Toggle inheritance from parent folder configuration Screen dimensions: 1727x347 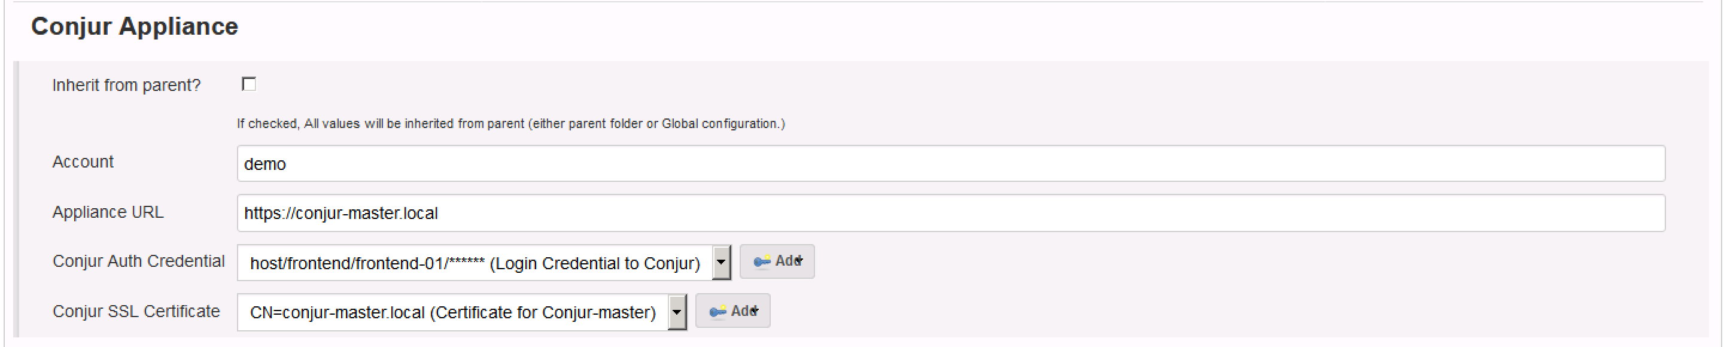(248, 85)
